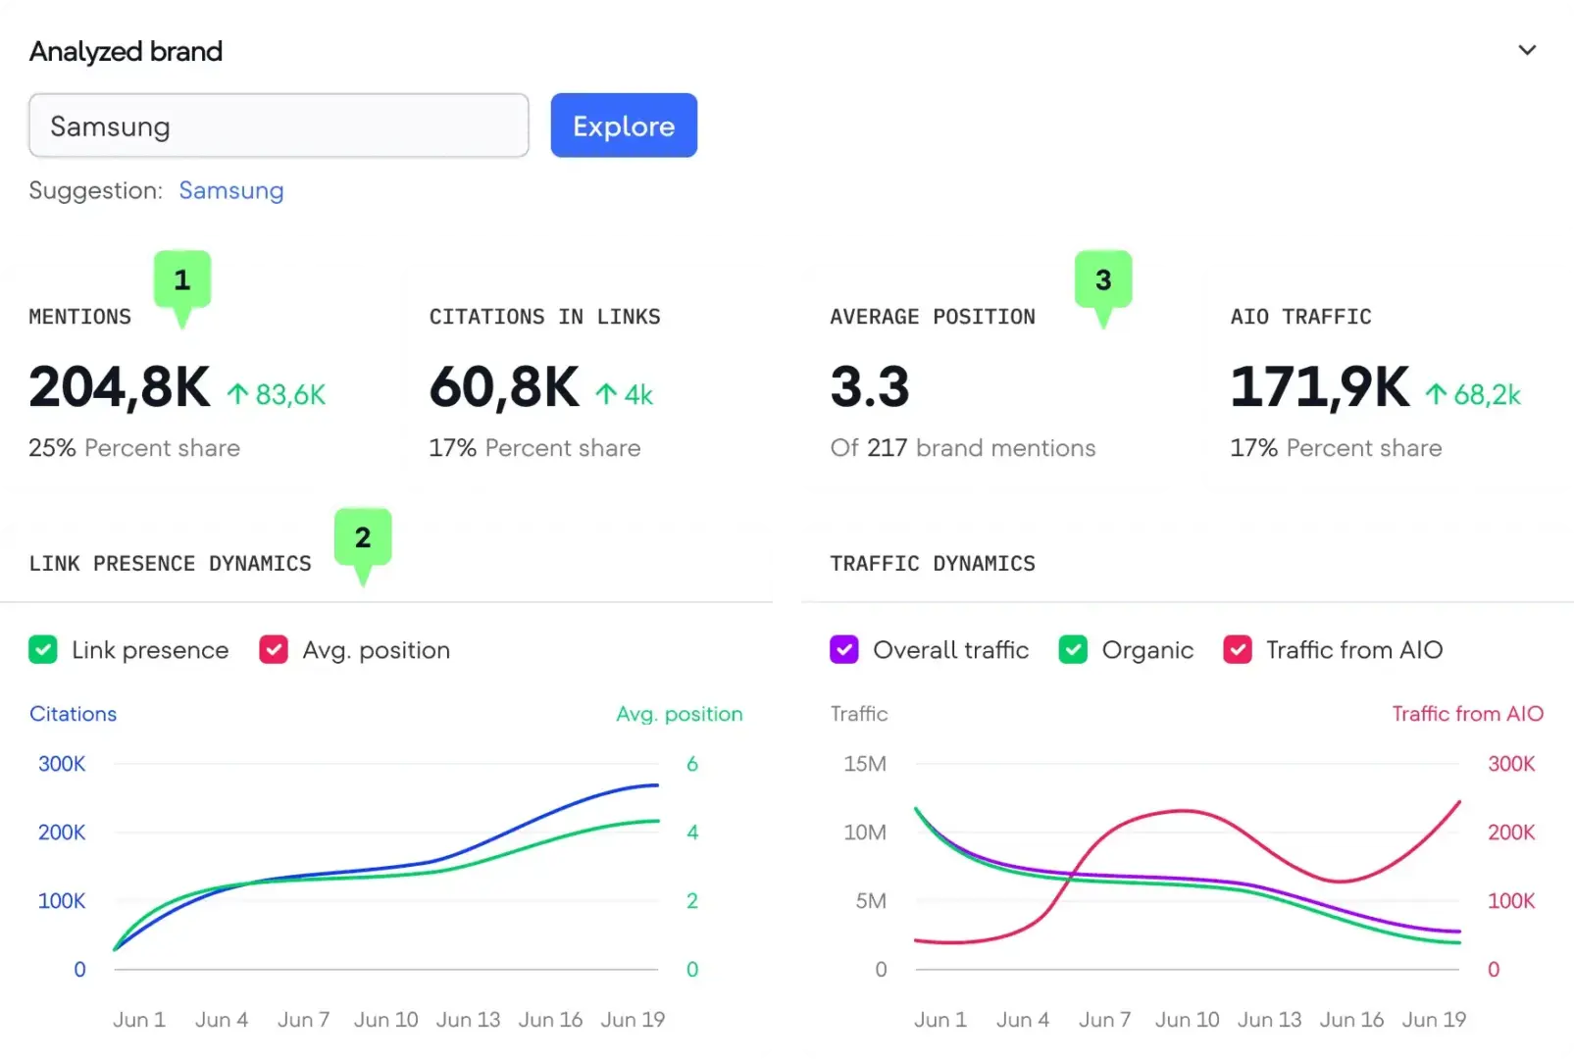Click the 15M label on traffic axis
1574x1059 pixels.
click(865, 764)
